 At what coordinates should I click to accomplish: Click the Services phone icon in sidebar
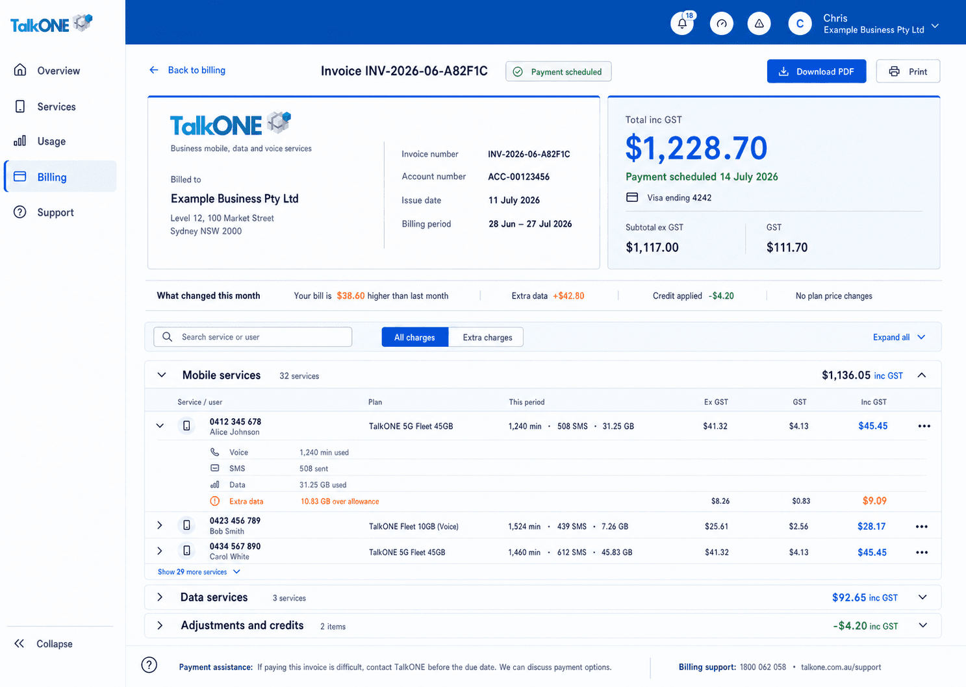[20, 106]
